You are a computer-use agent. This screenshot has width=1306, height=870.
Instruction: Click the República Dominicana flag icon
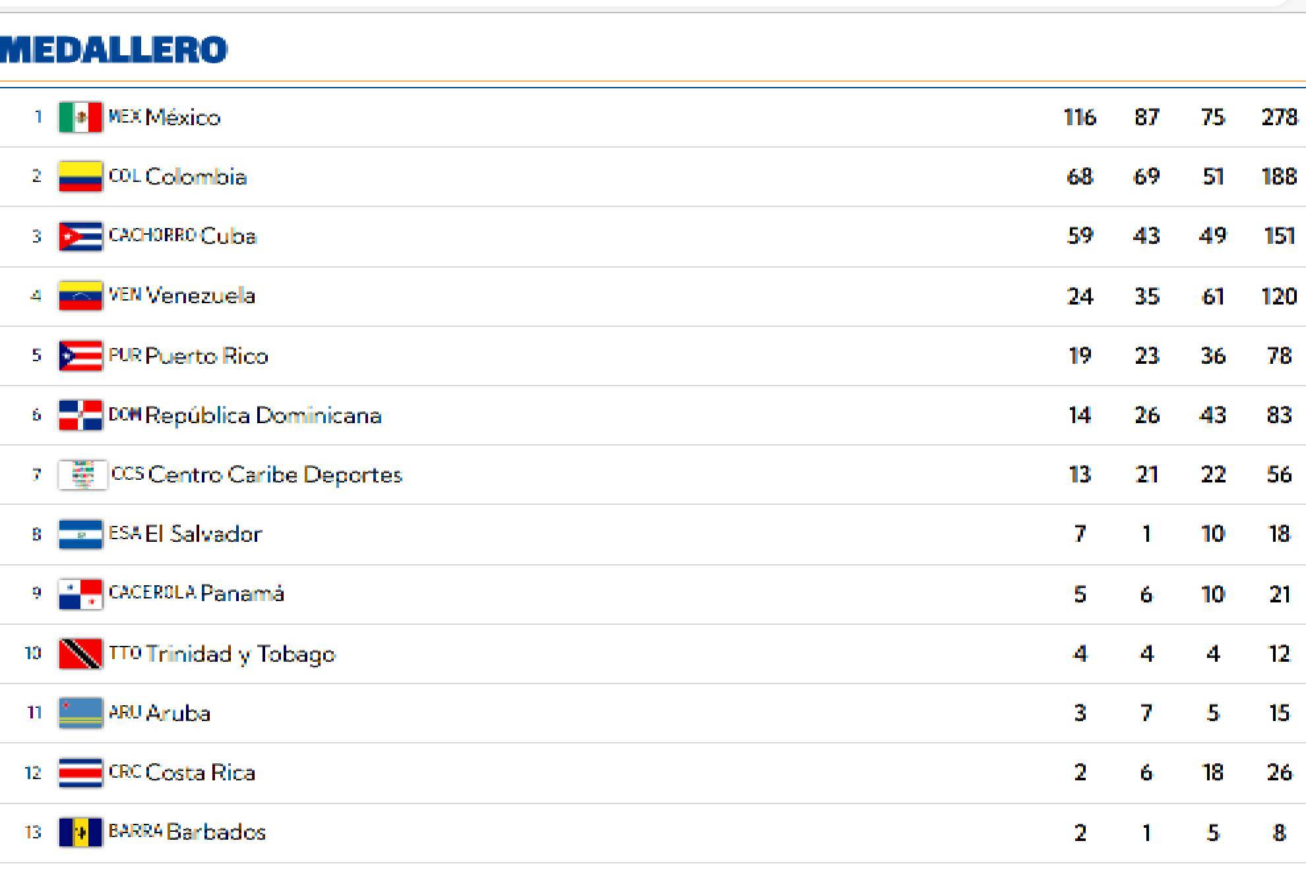click(80, 415)
